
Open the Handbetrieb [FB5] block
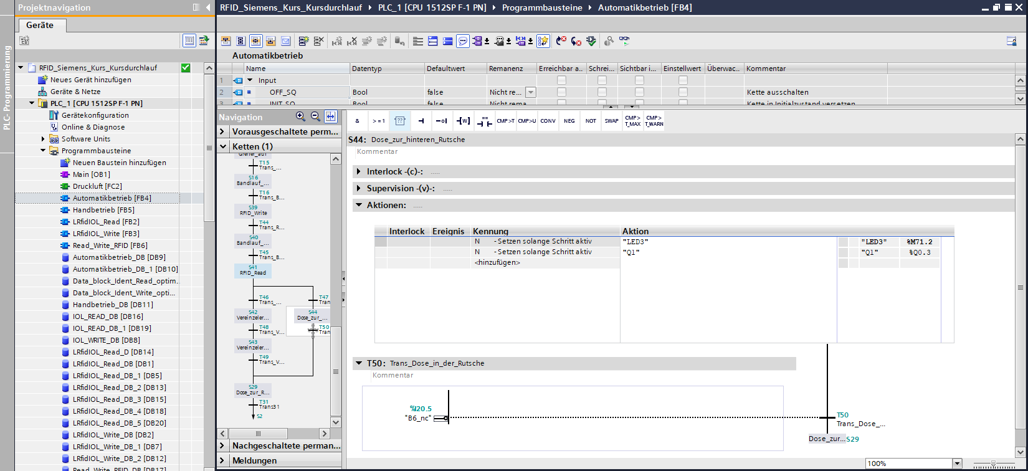pyautogui.click(x=103, y=210)
